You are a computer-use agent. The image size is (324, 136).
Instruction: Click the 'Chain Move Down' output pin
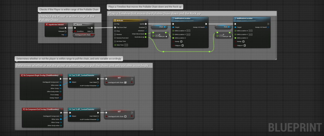146,34
